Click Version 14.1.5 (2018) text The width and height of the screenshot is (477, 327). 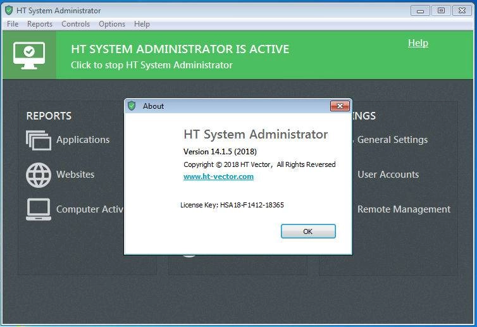pyautogui.click(x=220, y=152)
